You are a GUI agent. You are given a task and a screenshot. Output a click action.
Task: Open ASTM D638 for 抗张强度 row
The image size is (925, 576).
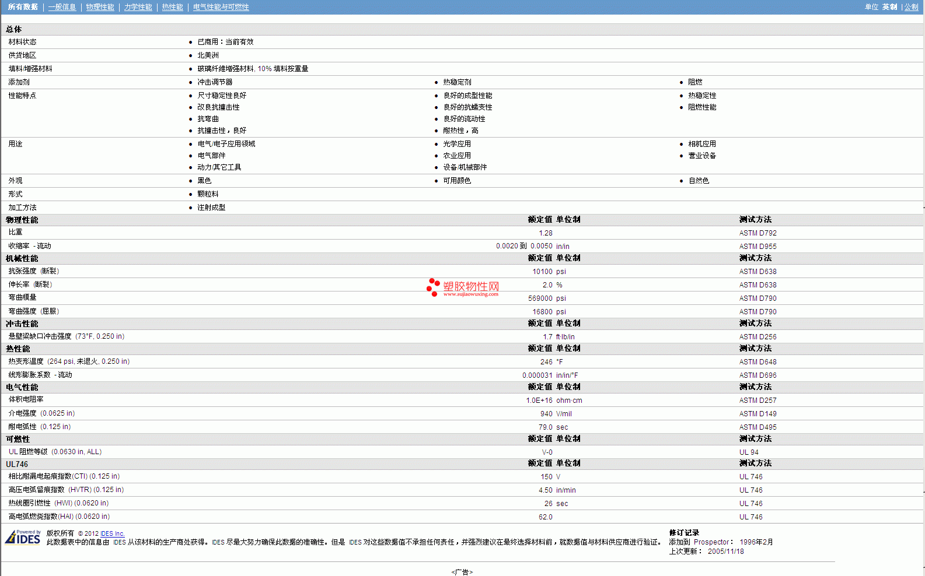tap(758, 272)
